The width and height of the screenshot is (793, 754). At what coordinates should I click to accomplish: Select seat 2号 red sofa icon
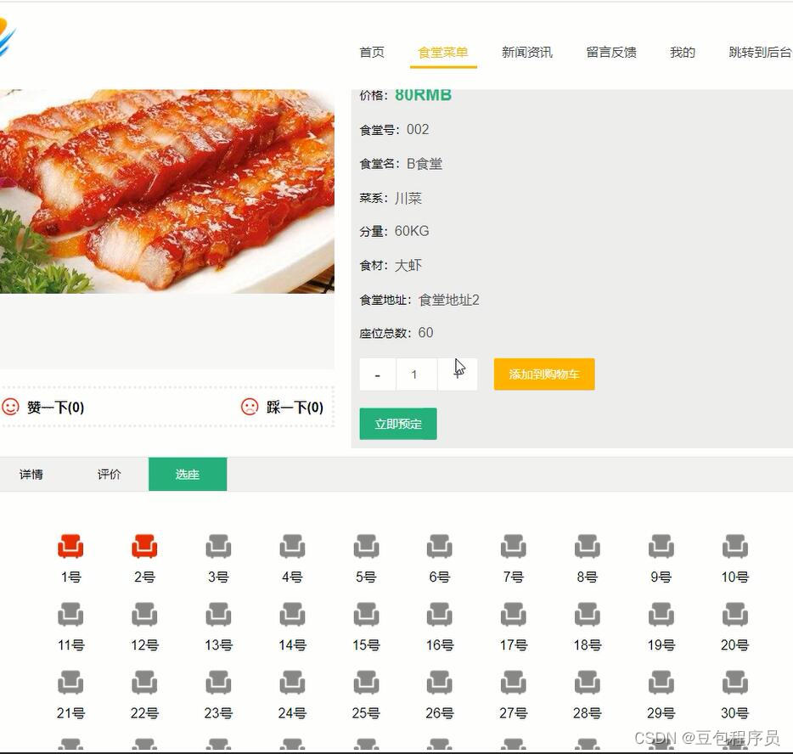(144, 546)
